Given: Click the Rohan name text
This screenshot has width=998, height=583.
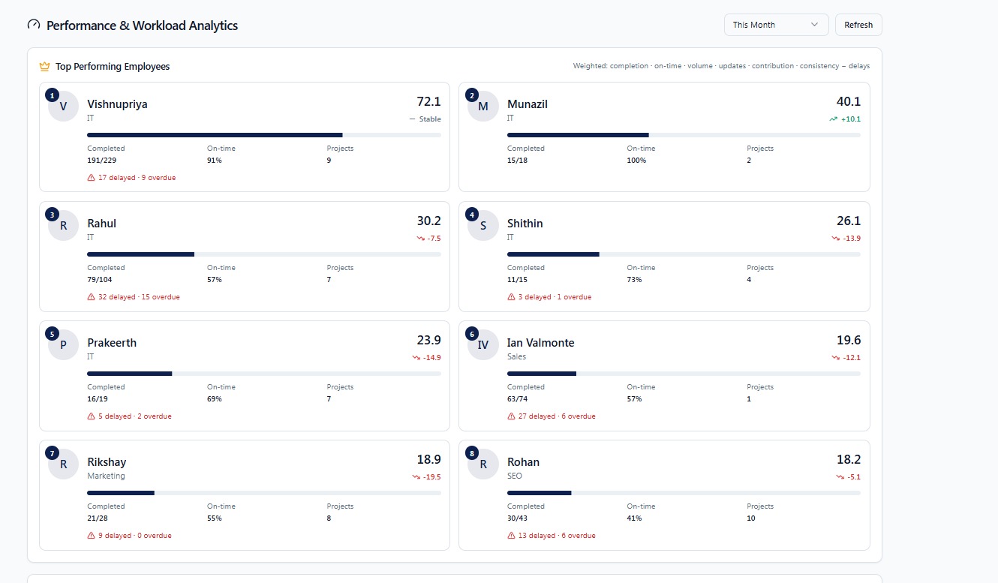Looking at the screenshot, I should [x=523, y=462].
